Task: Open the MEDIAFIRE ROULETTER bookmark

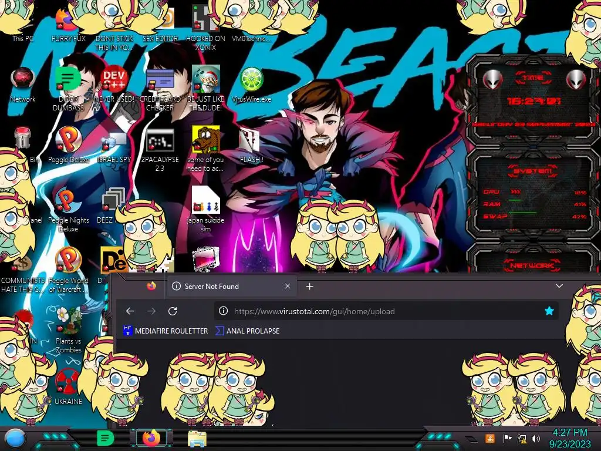Action: 166,331
